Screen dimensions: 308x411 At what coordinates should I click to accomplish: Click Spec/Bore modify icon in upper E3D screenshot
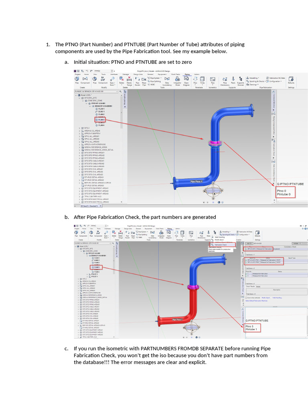click(112, 79)
